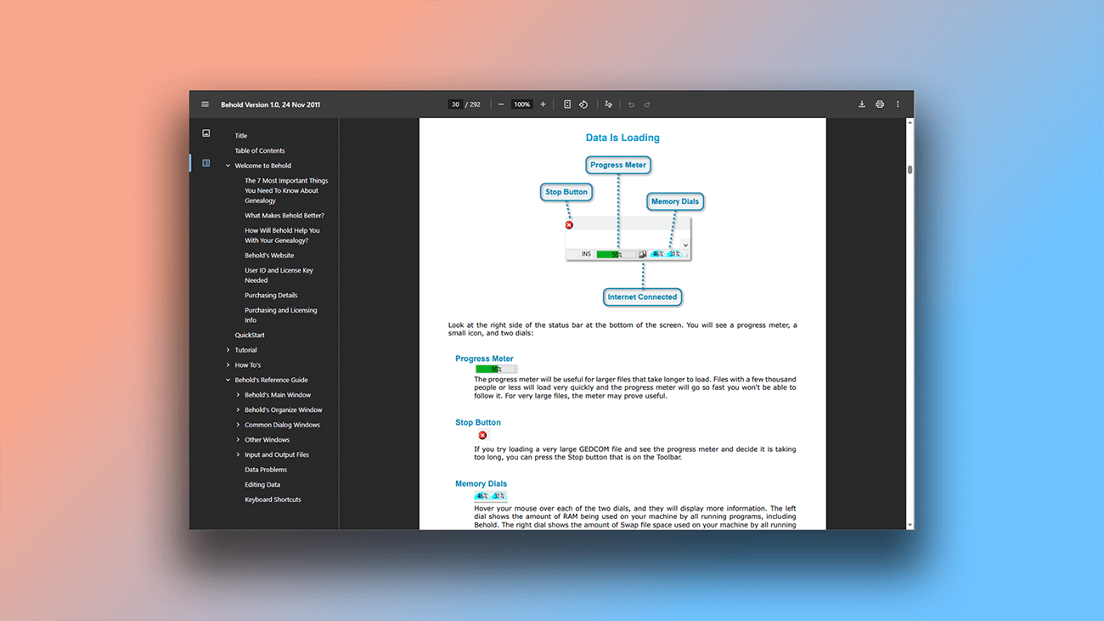Select the annotate/draw tool in the toolbar

[609, 104]
